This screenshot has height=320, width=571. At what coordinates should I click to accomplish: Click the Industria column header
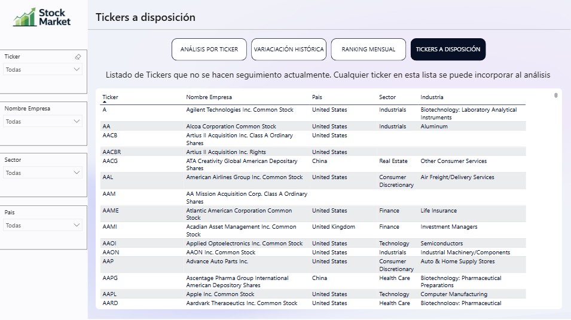[x=432, y=97]
